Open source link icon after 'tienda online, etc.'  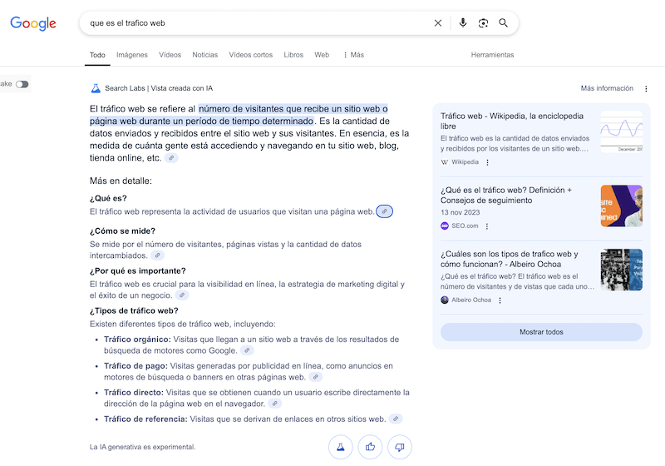(171, 158)
